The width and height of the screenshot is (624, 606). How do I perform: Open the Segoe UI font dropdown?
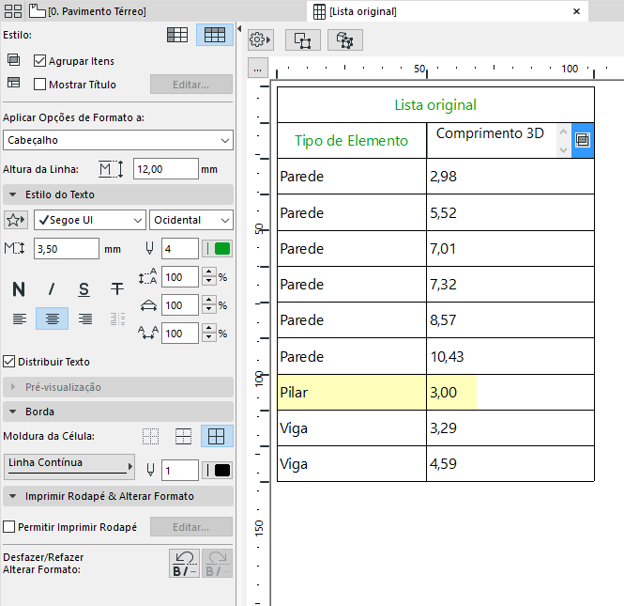tap(90, 220)
